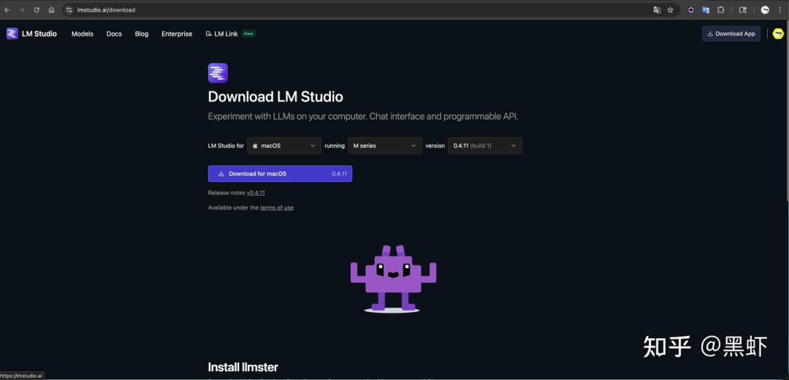
Task: Click the 'Download LM Studio' heading text
Action: [275, 96]
